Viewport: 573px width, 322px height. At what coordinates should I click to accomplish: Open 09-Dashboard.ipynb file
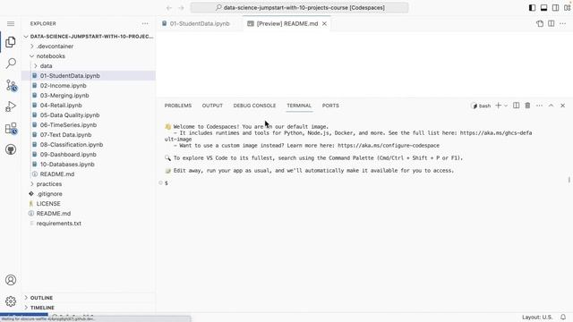(x=89, y=155)
